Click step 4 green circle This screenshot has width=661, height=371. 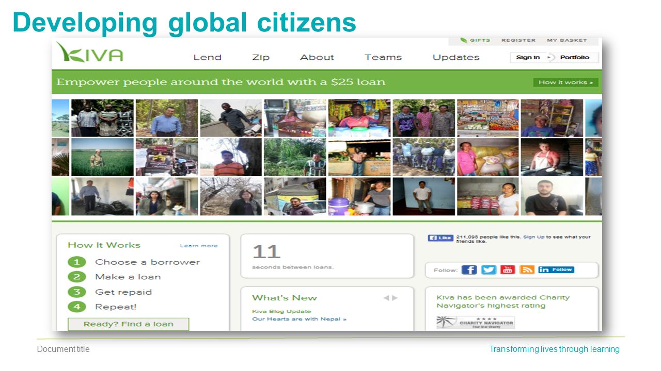coord(76,307)
